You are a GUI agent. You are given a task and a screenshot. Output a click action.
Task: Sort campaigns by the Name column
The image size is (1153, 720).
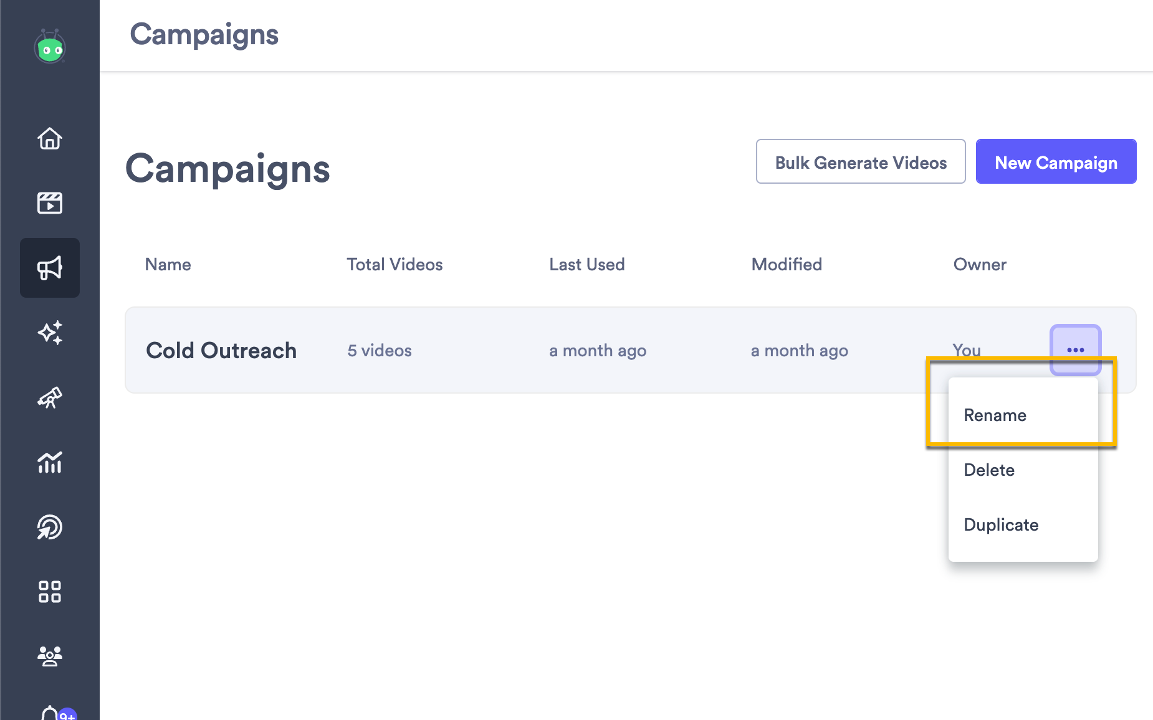[167, 264]
